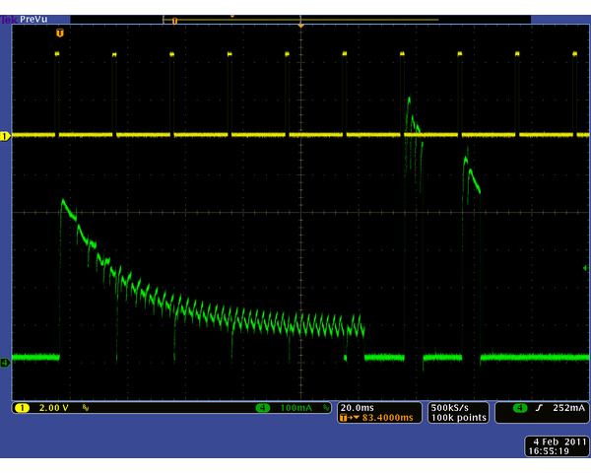Click the bandwidth limit icon after 2.00 V
The image size is (591, 473).
86,408
